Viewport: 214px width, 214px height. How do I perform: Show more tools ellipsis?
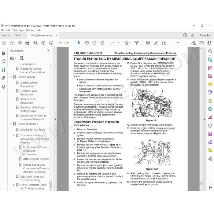[177, 43]
